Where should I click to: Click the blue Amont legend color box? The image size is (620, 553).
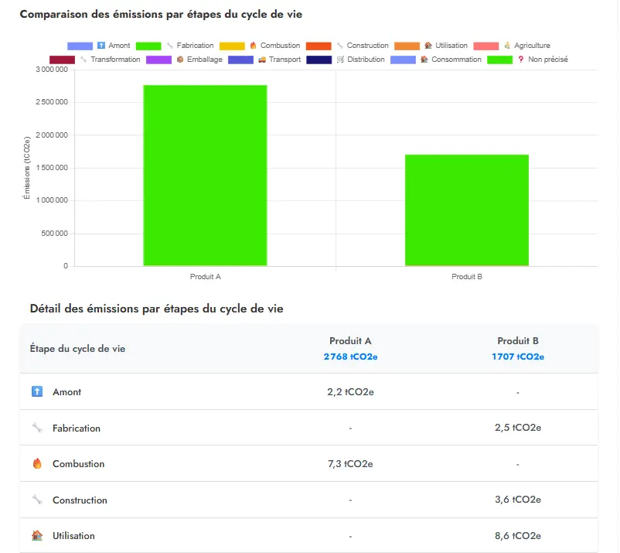click(x=80, y=46)
